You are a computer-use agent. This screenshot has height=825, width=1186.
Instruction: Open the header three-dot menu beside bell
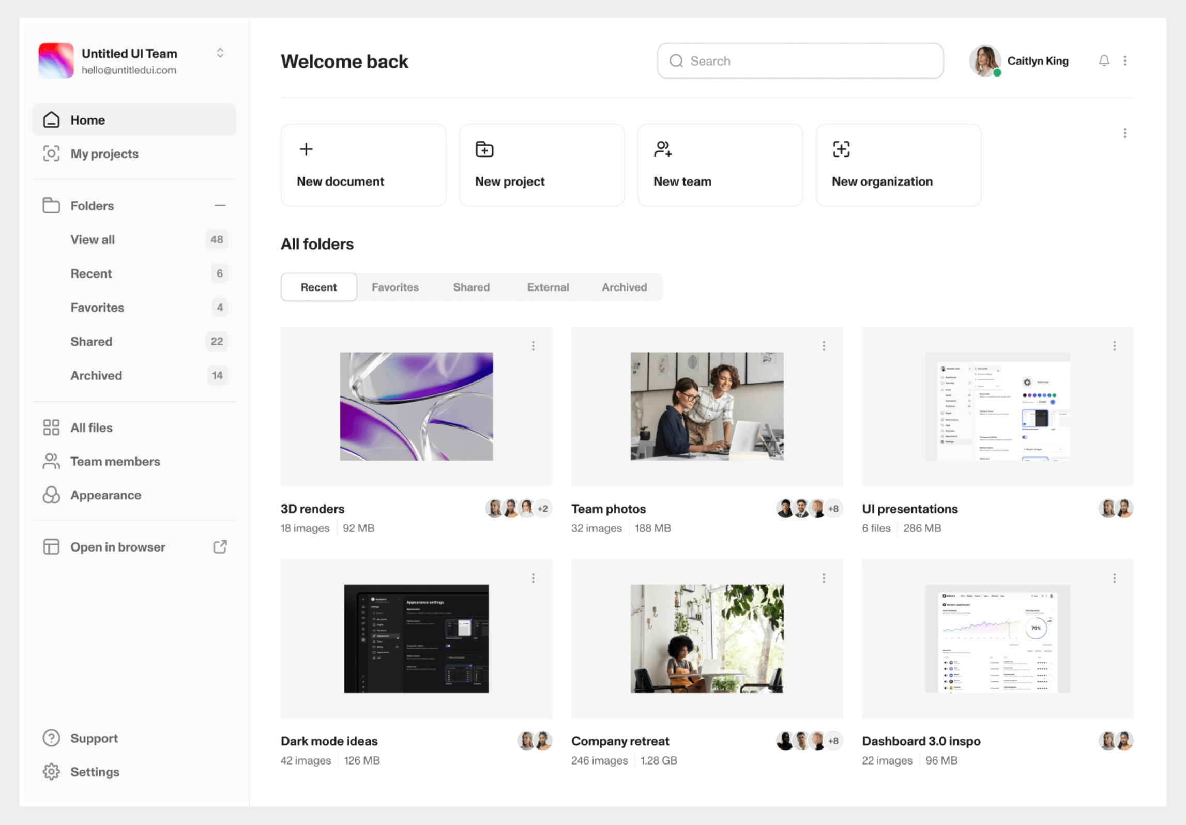(1124, 61)
